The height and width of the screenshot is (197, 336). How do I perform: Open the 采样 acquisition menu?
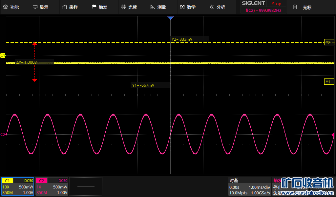[x=70, y=7]
